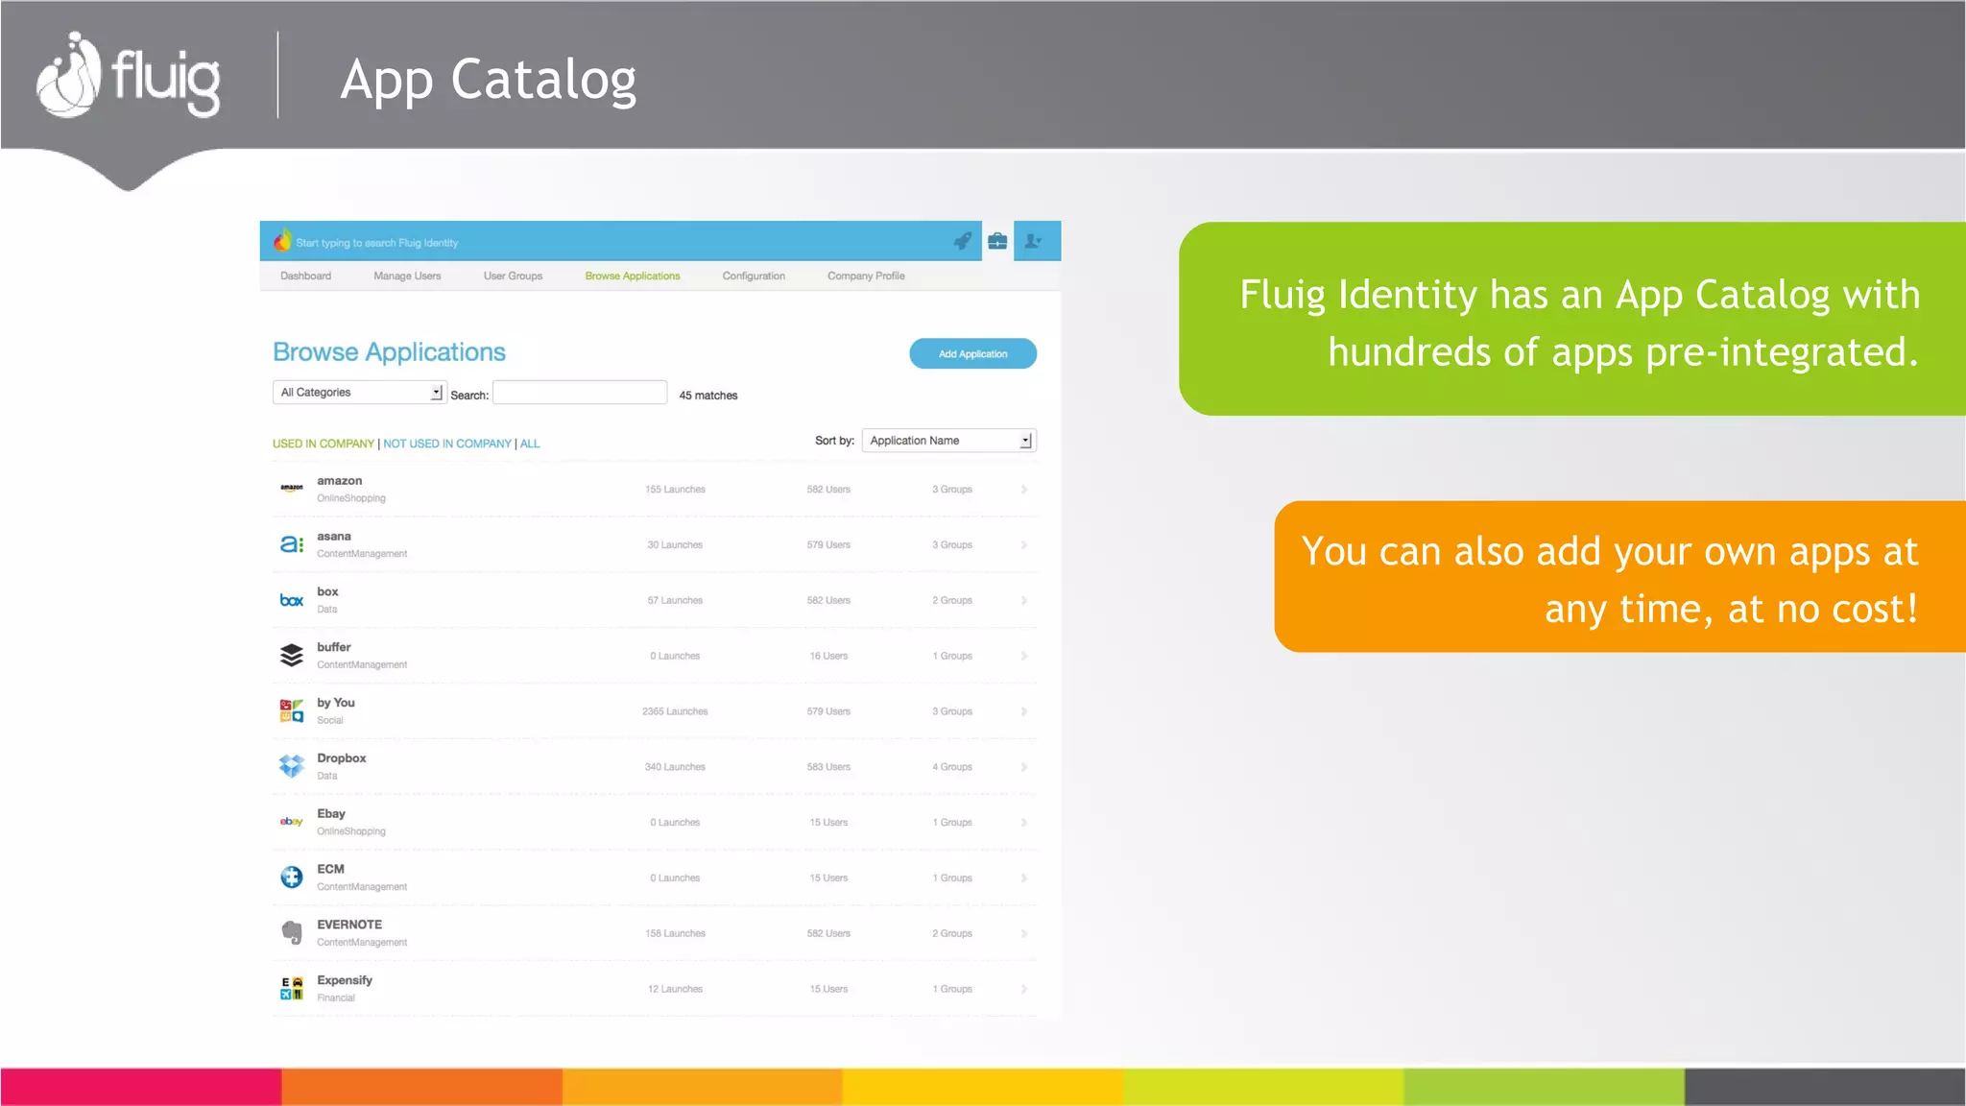Click the Add Application button
Screen dimensions: 1966x1106
pos(972,353)
